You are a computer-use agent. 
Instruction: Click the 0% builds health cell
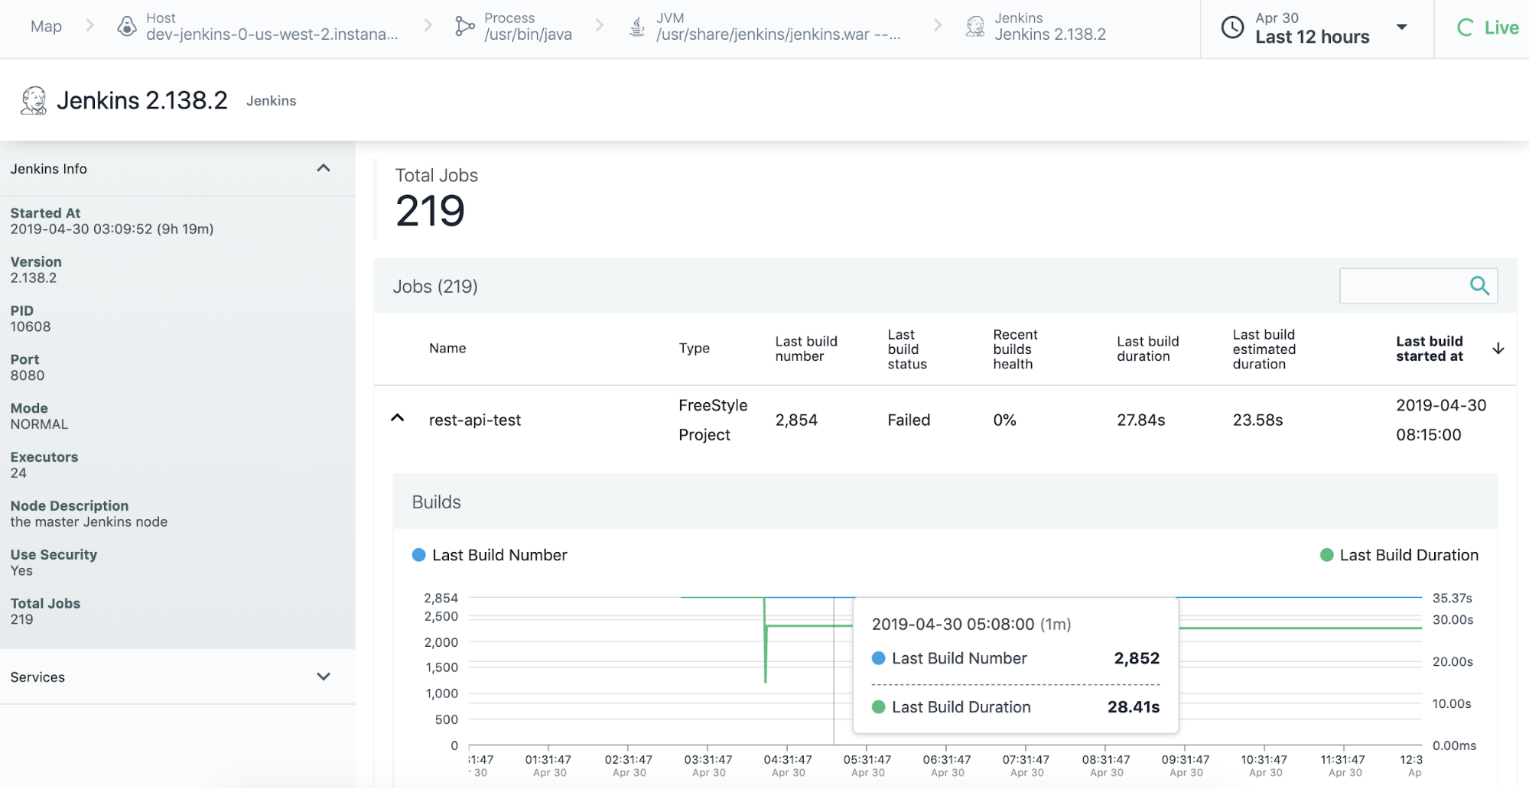(1004, 420)
